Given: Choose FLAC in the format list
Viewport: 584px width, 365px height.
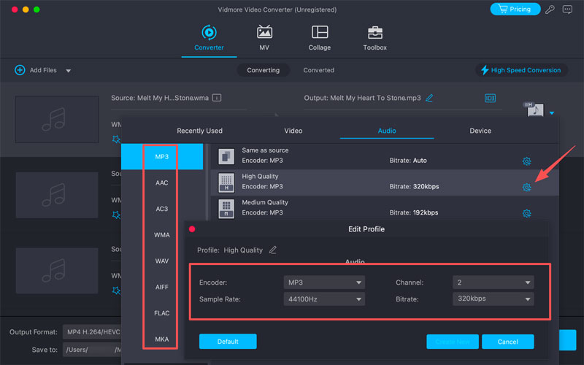Looking at the screenshot, I should (x=161, y=313).
